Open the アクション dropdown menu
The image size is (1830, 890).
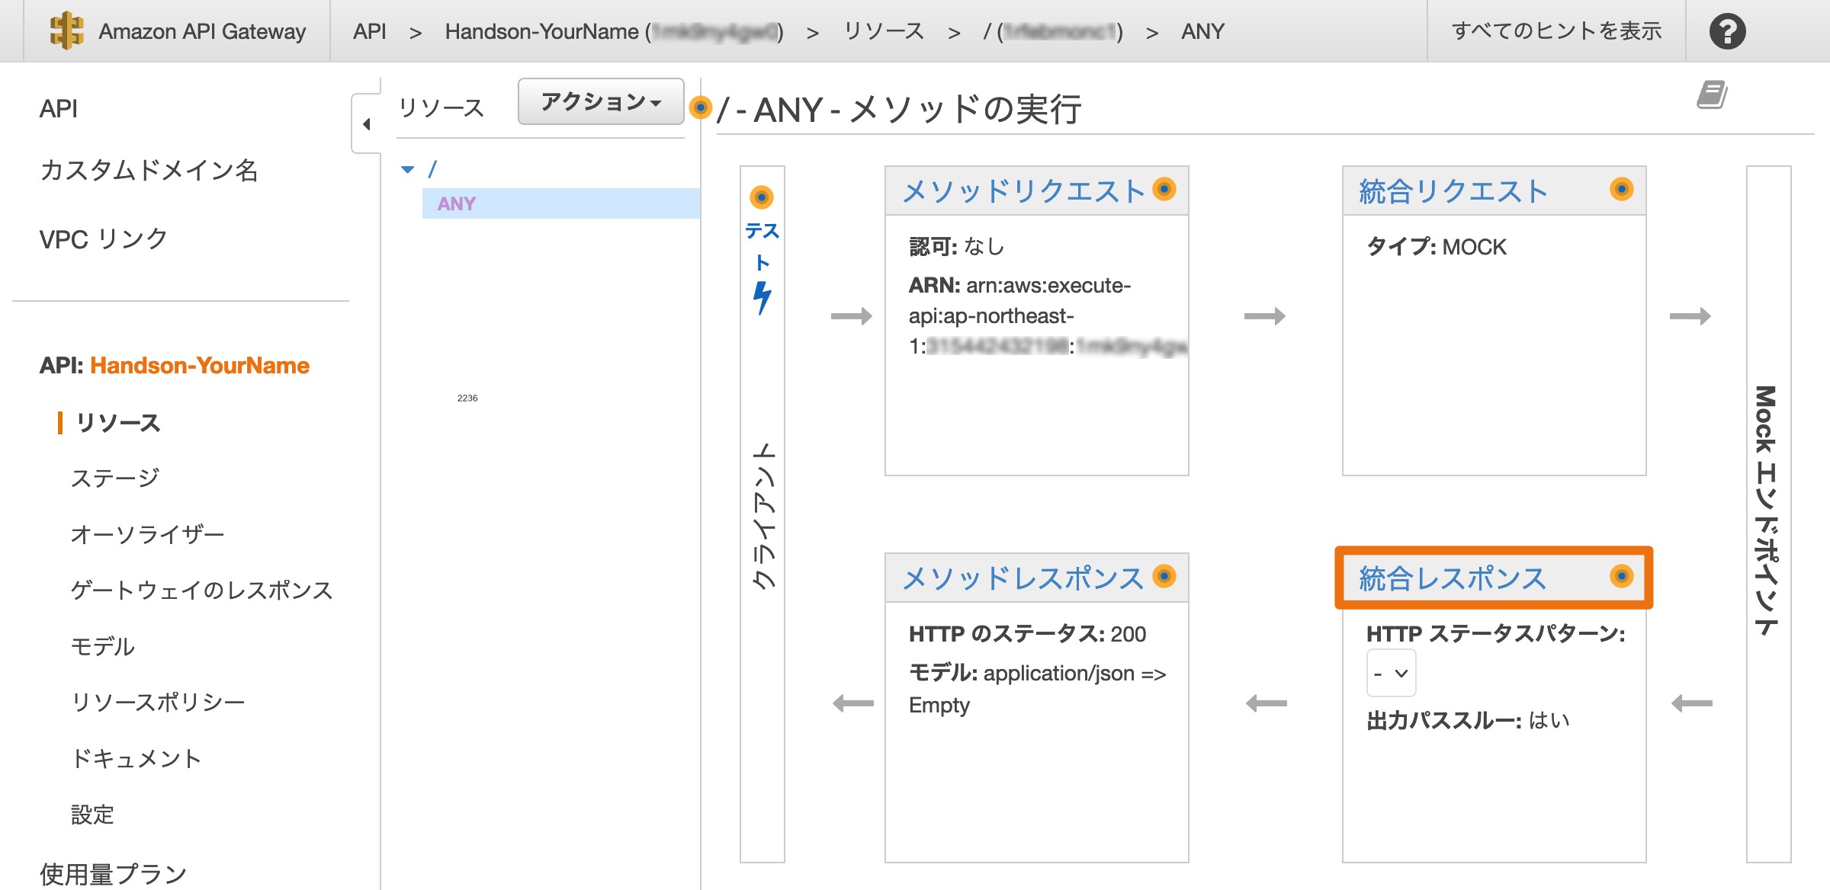click(601, 101)
